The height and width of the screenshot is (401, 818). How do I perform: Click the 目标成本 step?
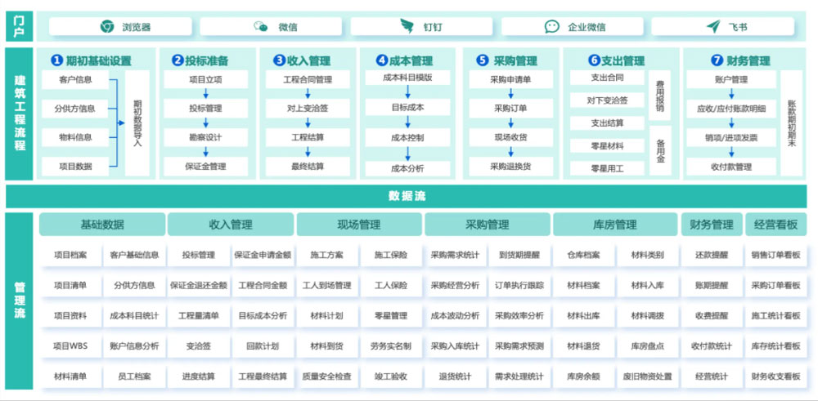coord(407,107)
